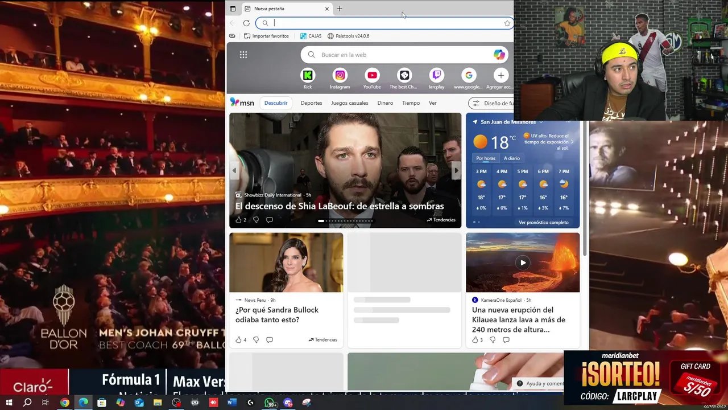Select the Deportes tab
The image size is (728, 410).
click(x=311, y=103)
